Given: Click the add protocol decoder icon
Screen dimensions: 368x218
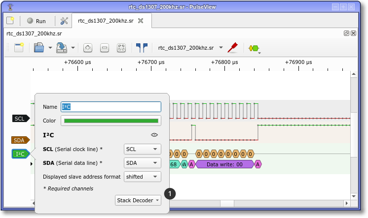Looking at the screenshot, I should pos(254,48).
